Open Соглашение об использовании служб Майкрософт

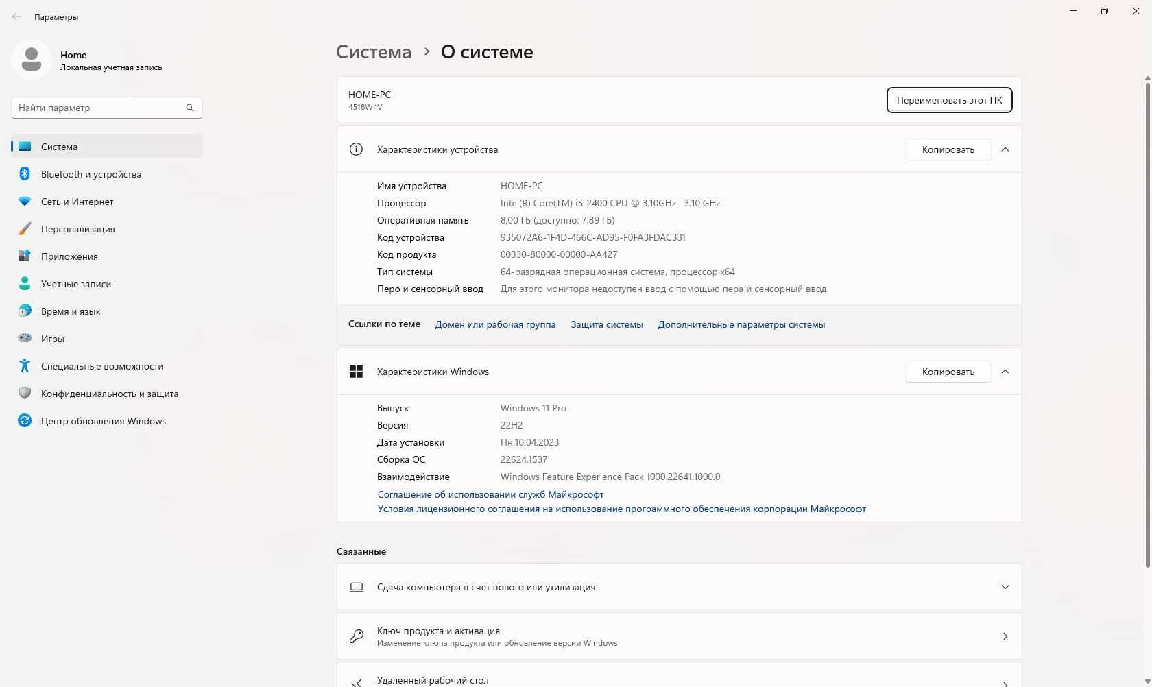(490, 494)
